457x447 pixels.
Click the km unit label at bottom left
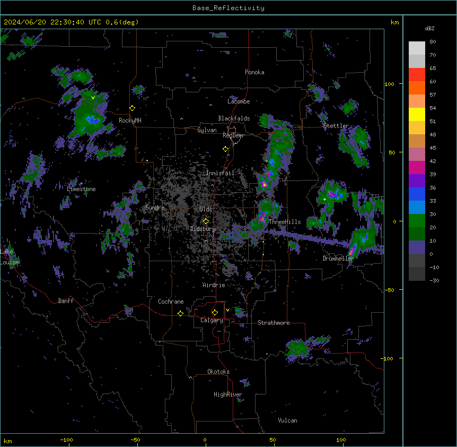(8, 441)
